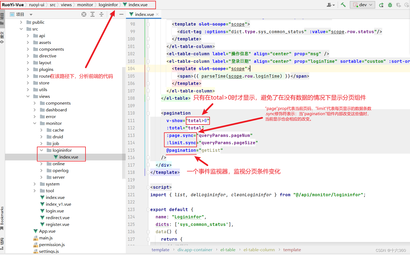Screen dimensions: 410x255
Task: Select the operlog folder
Action: click(x=60, y=170)
